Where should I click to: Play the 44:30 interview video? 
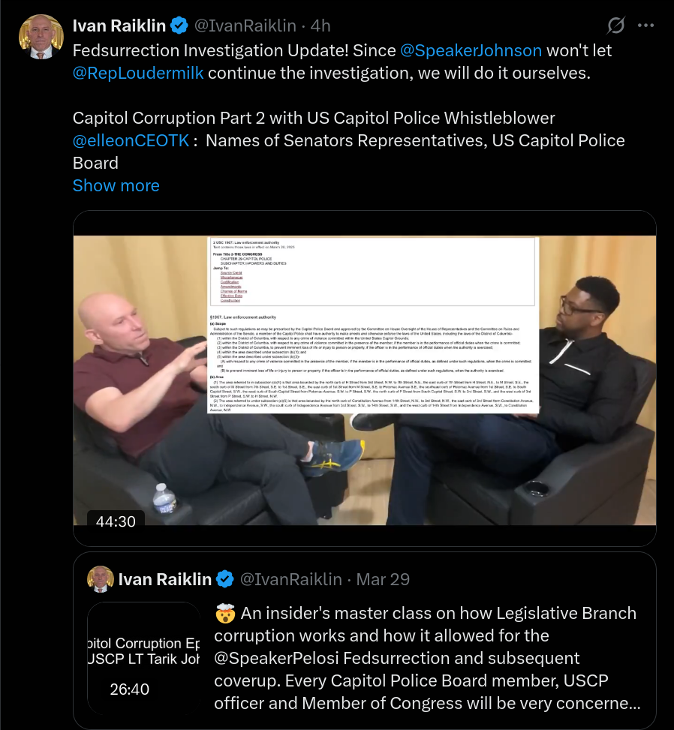coord(365,380)
